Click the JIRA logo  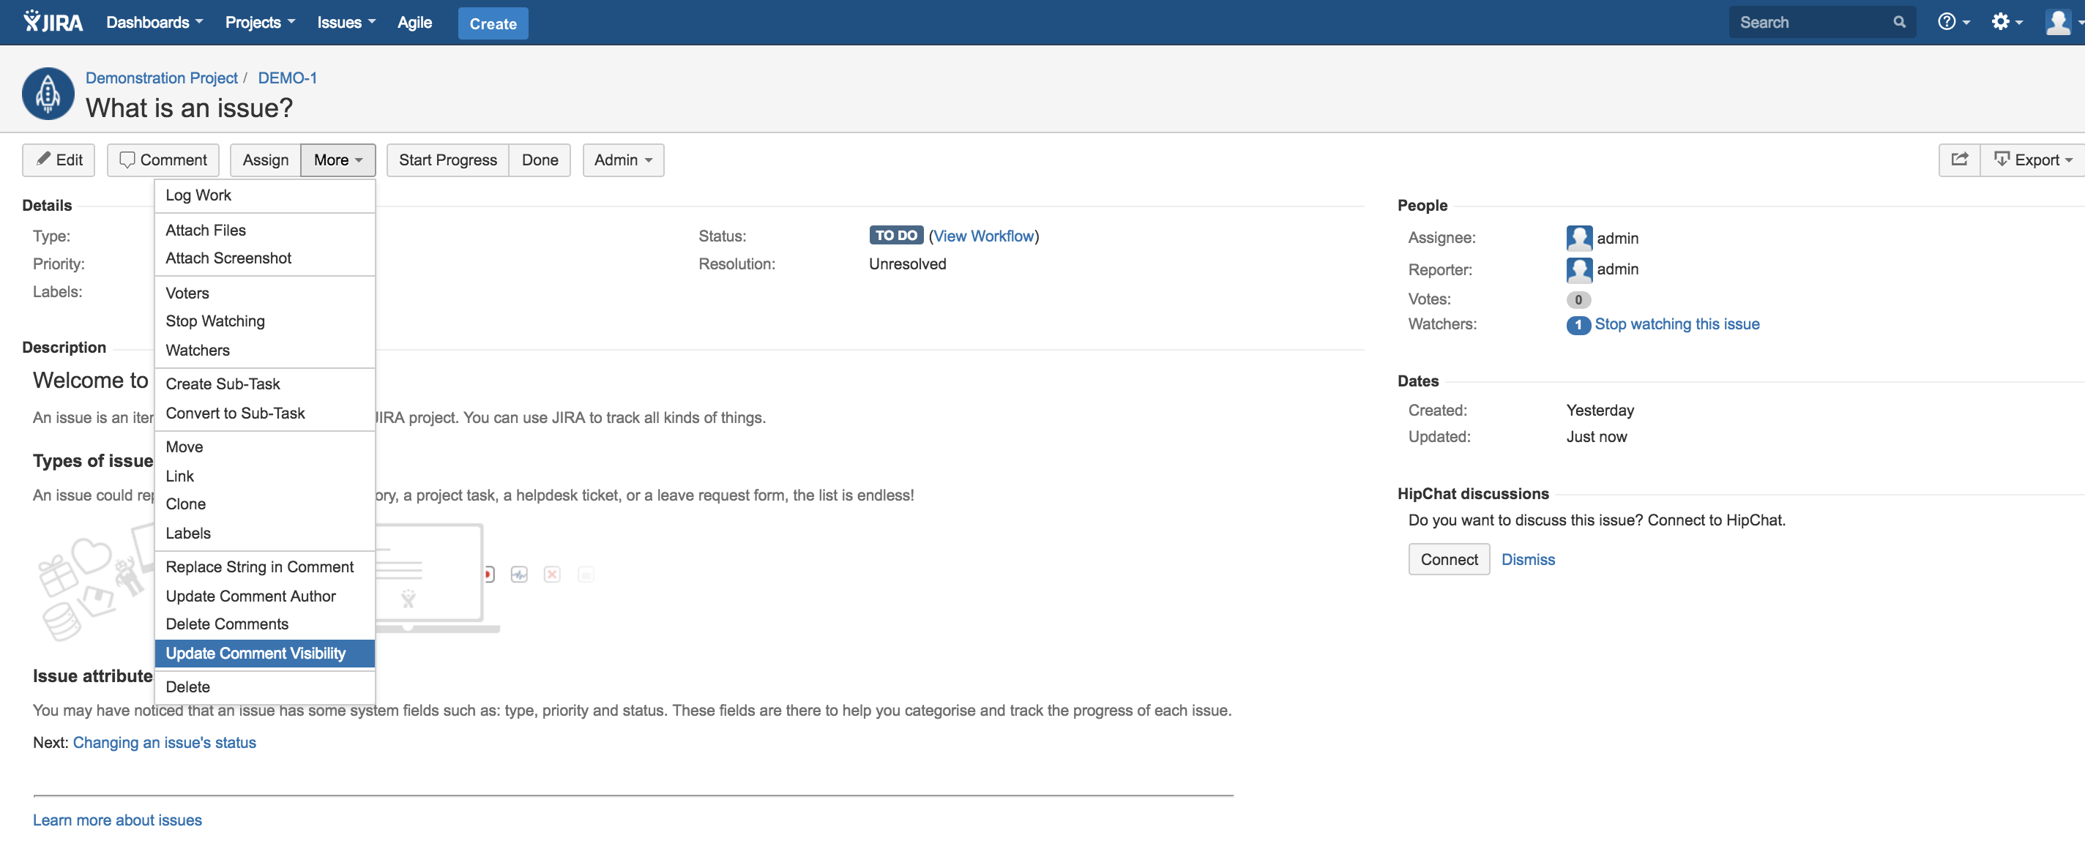tap(53, 22)
